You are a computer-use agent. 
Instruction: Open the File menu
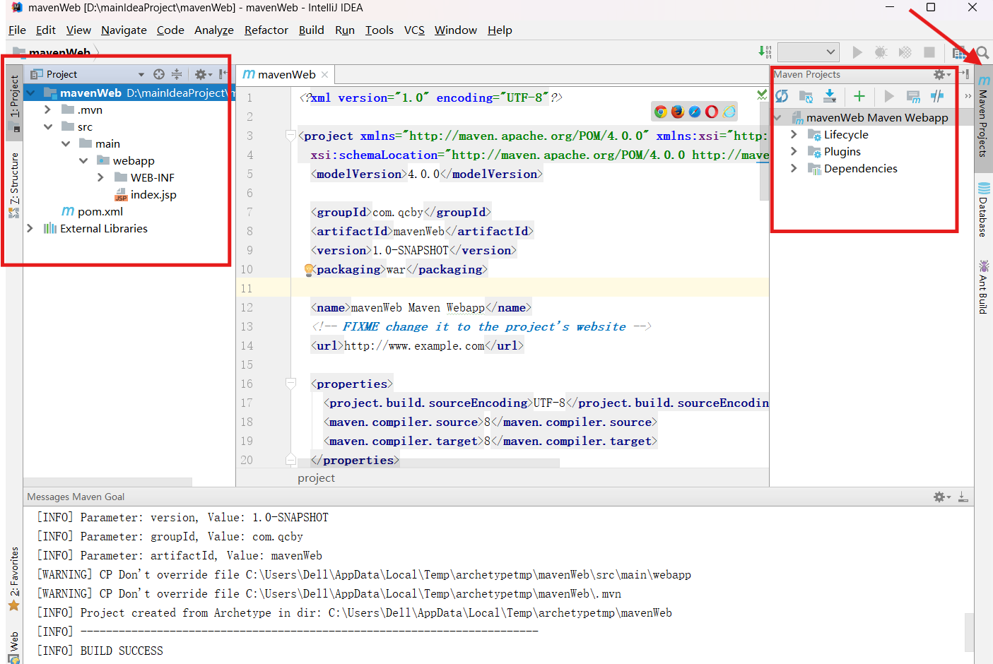click(x=17, y=30)
